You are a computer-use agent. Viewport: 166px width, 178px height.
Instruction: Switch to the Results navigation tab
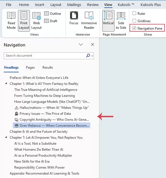tap(48, 67)
